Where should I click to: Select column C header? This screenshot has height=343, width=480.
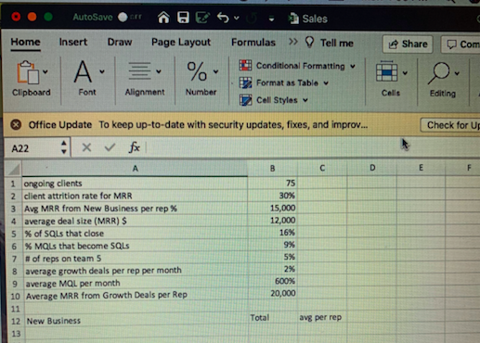pos(322,168)
